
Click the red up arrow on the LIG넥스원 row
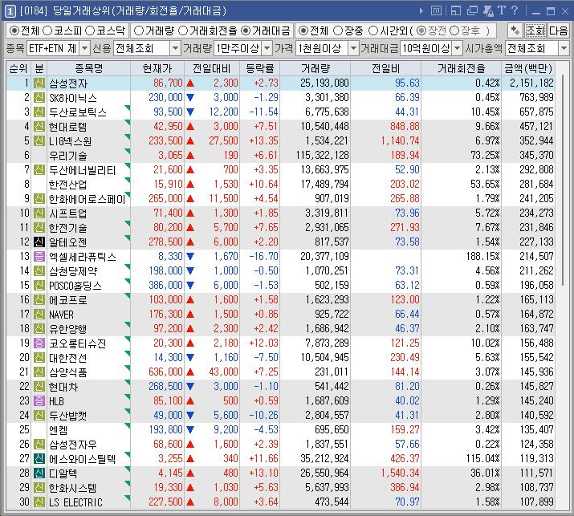coord(190,141)
